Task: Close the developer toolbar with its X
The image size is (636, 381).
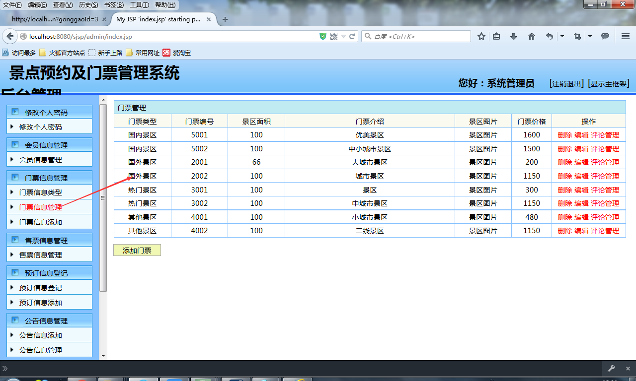Action: (x=628, y=369)
